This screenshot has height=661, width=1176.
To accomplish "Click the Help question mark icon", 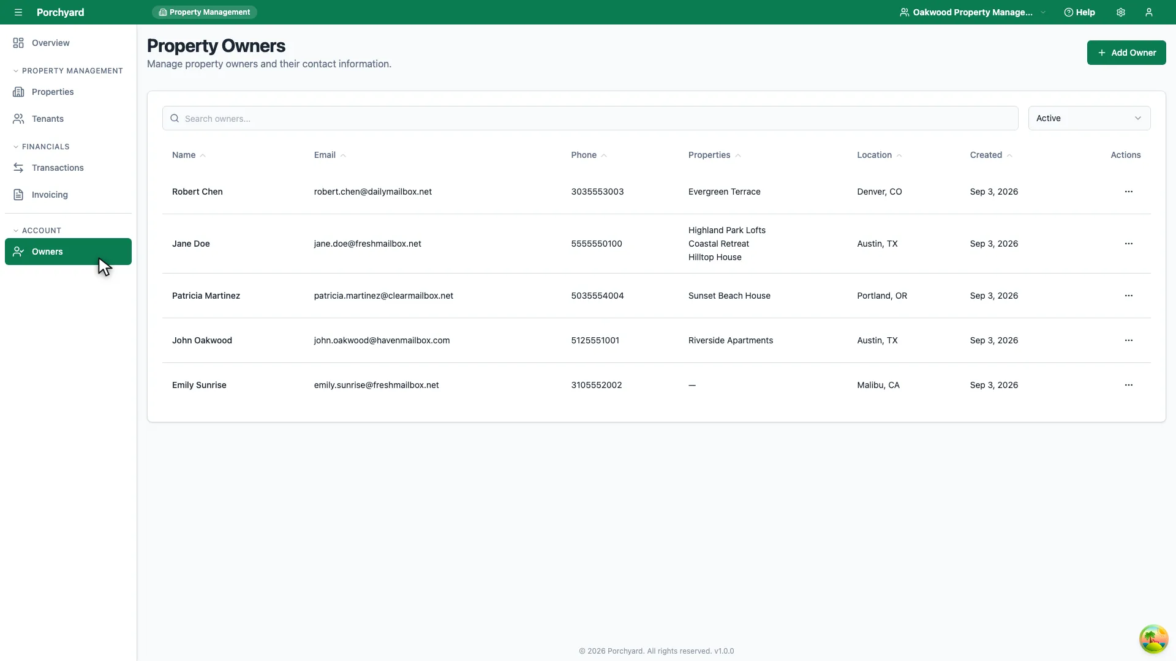I will pyautogui.click(x=1068, y=12).
